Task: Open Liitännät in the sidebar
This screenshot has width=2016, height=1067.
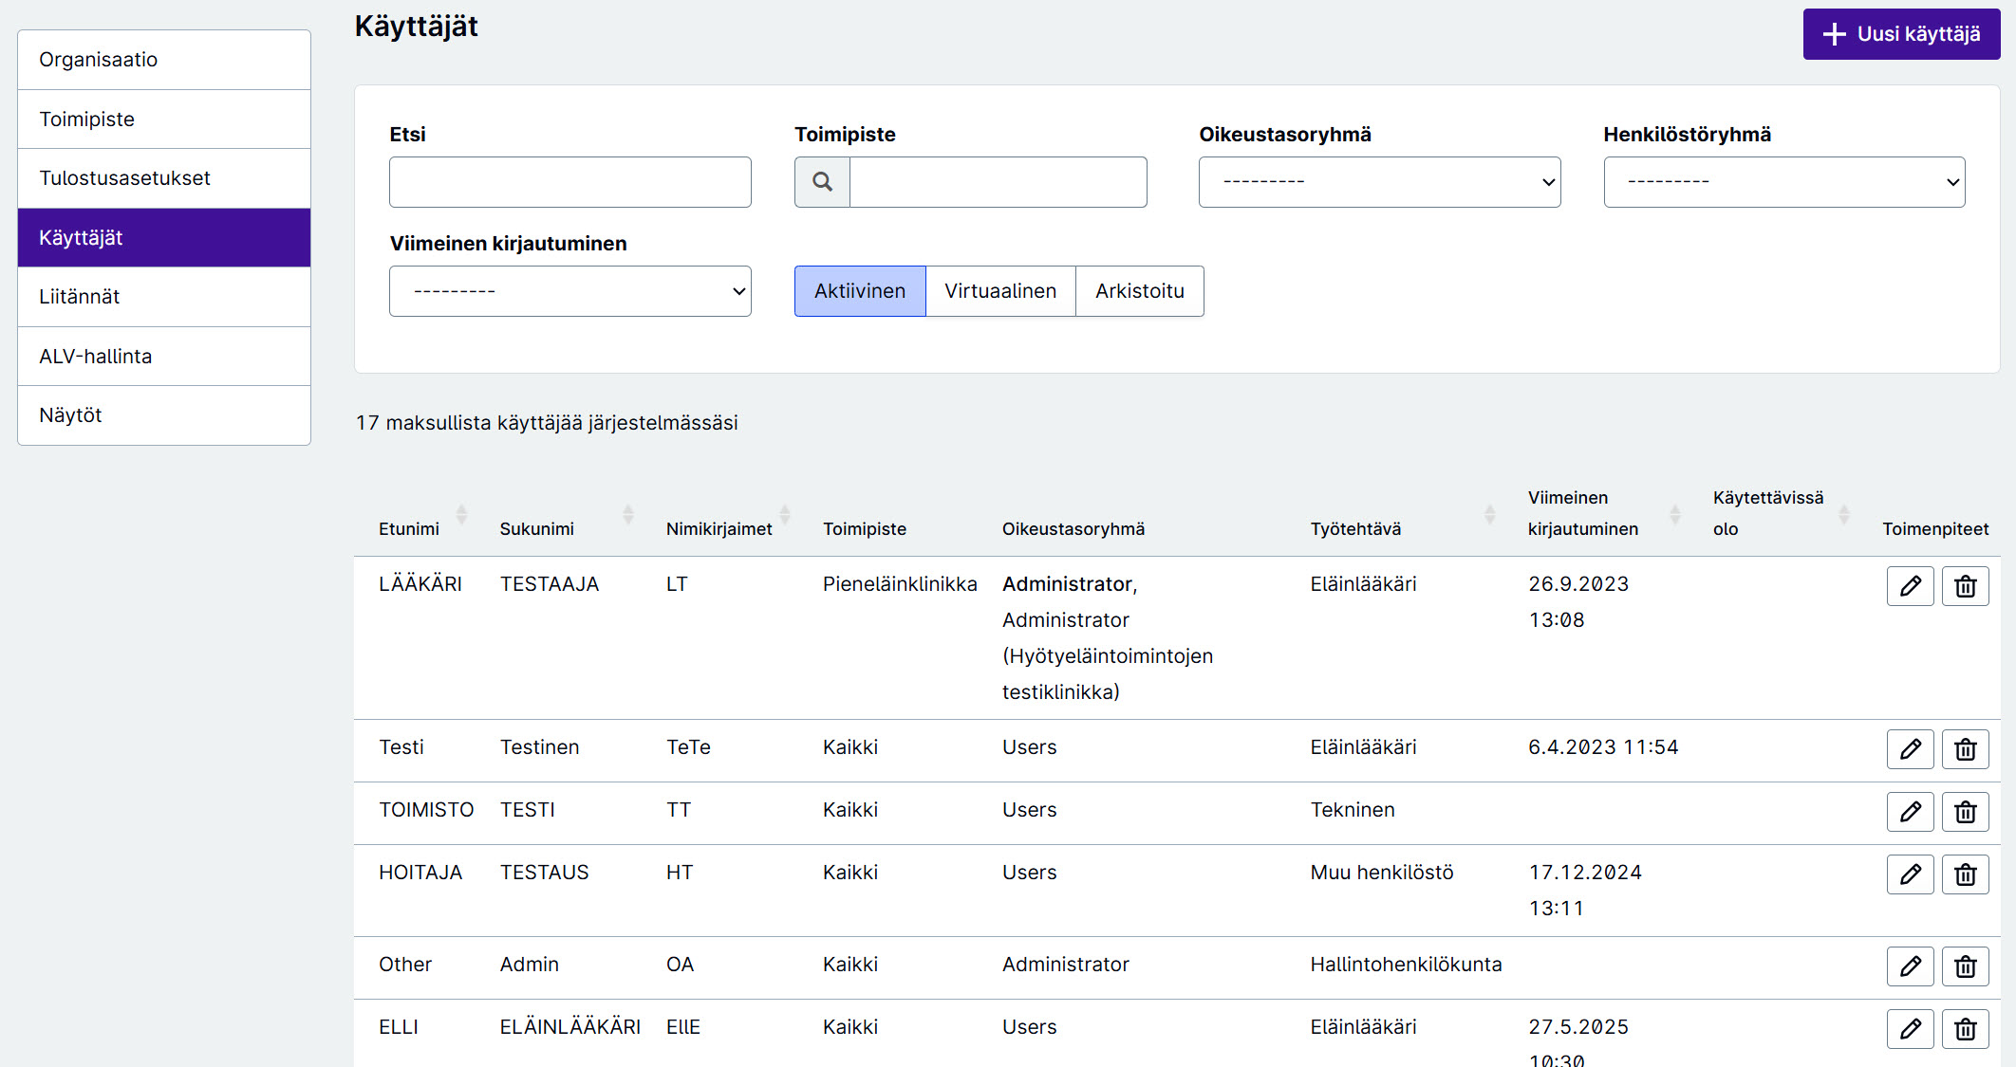Action: 164,297
